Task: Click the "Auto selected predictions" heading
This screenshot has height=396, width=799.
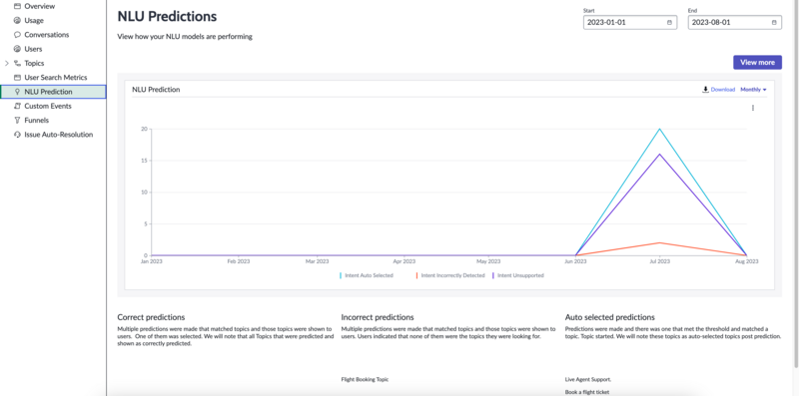Action: (610, 317)
